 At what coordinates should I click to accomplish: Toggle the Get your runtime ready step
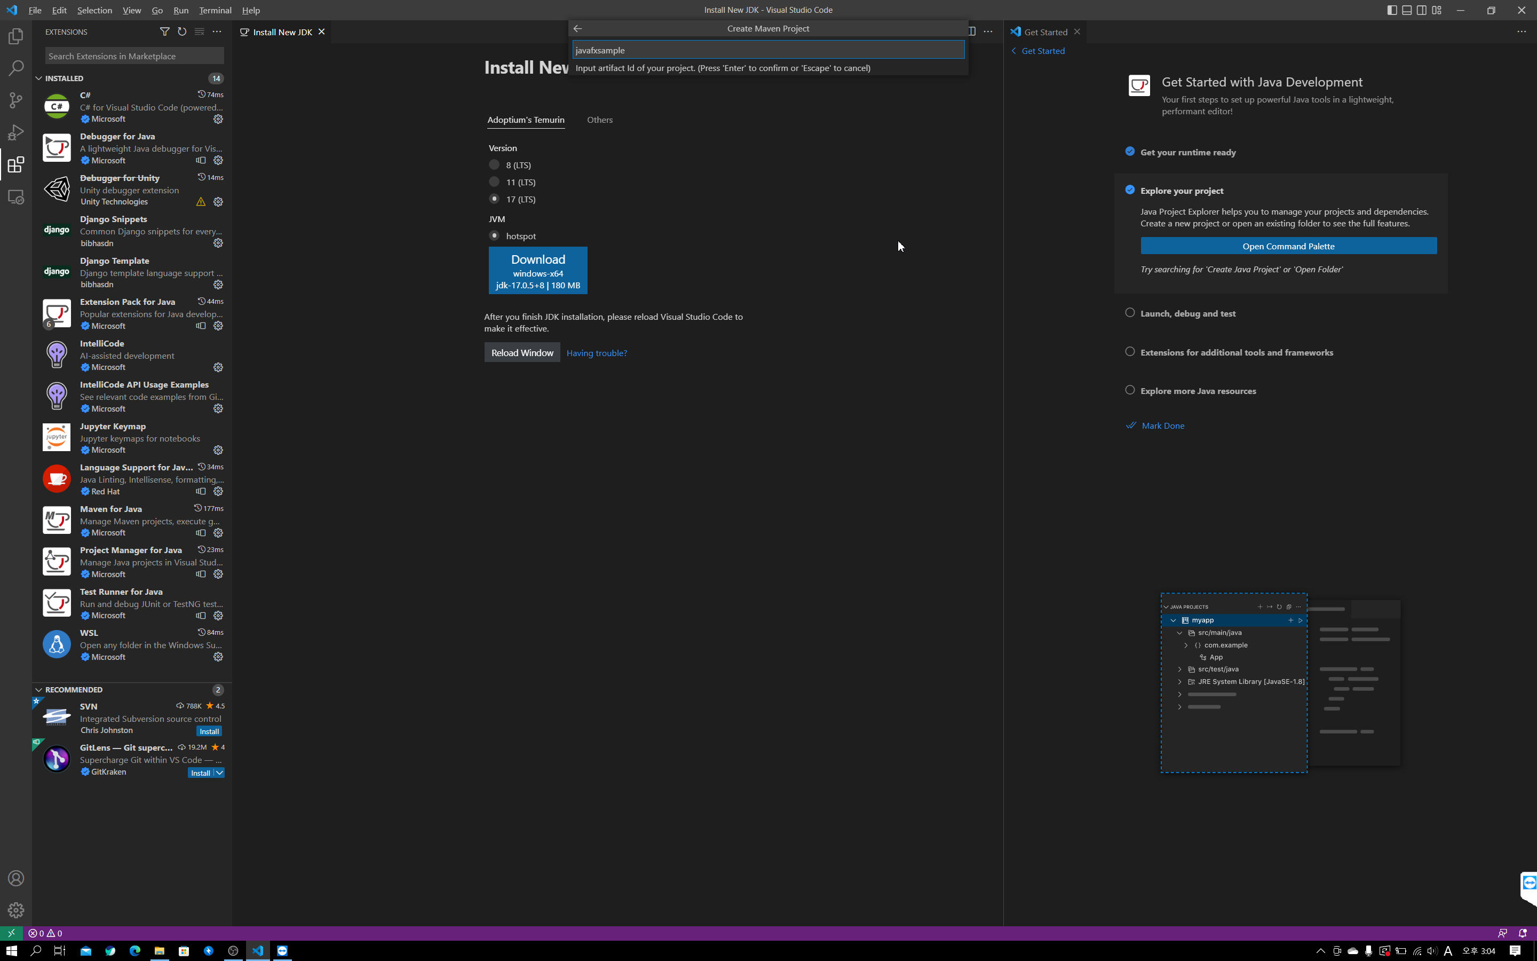click(1130, 151)
